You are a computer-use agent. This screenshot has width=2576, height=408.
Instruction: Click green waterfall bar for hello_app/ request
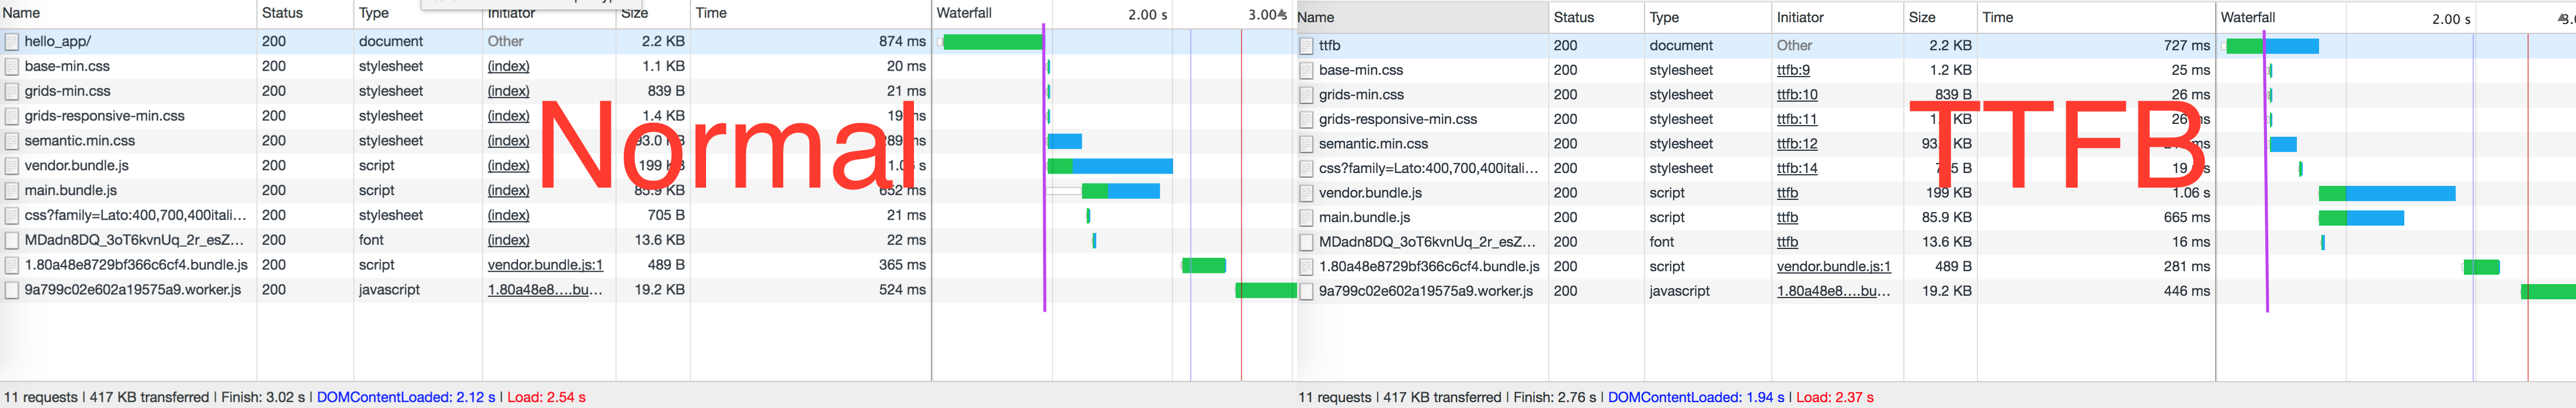[x=992, y=42]
